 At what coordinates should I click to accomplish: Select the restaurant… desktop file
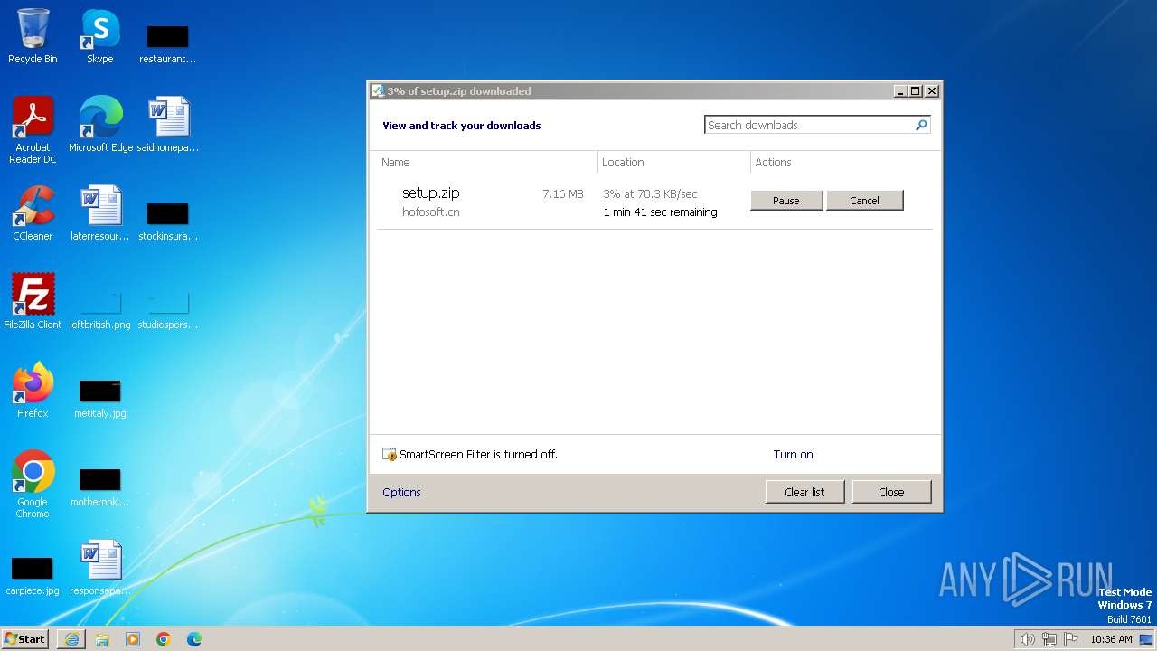click(167, 43)
